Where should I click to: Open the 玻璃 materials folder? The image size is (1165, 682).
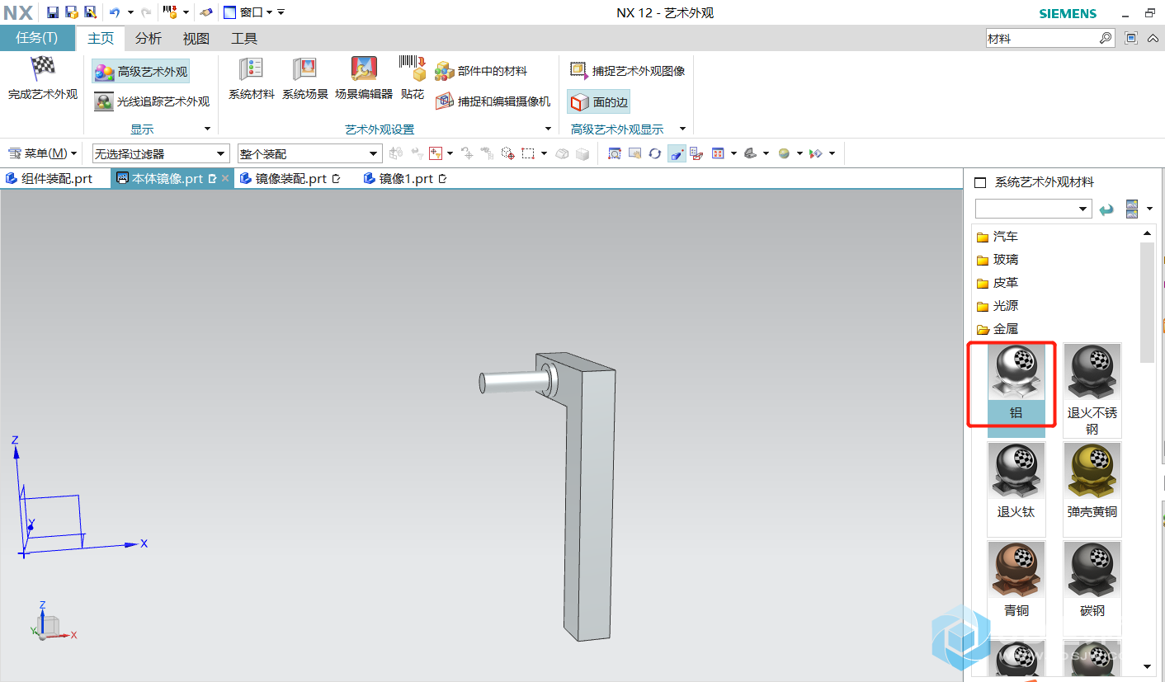tap(997, 260)
